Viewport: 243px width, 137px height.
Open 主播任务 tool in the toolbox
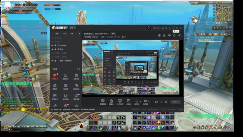pyautogui.click(x=76, y=77)
